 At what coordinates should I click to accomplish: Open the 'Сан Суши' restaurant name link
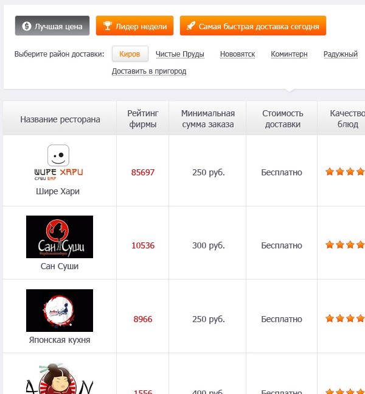(60, 266)
